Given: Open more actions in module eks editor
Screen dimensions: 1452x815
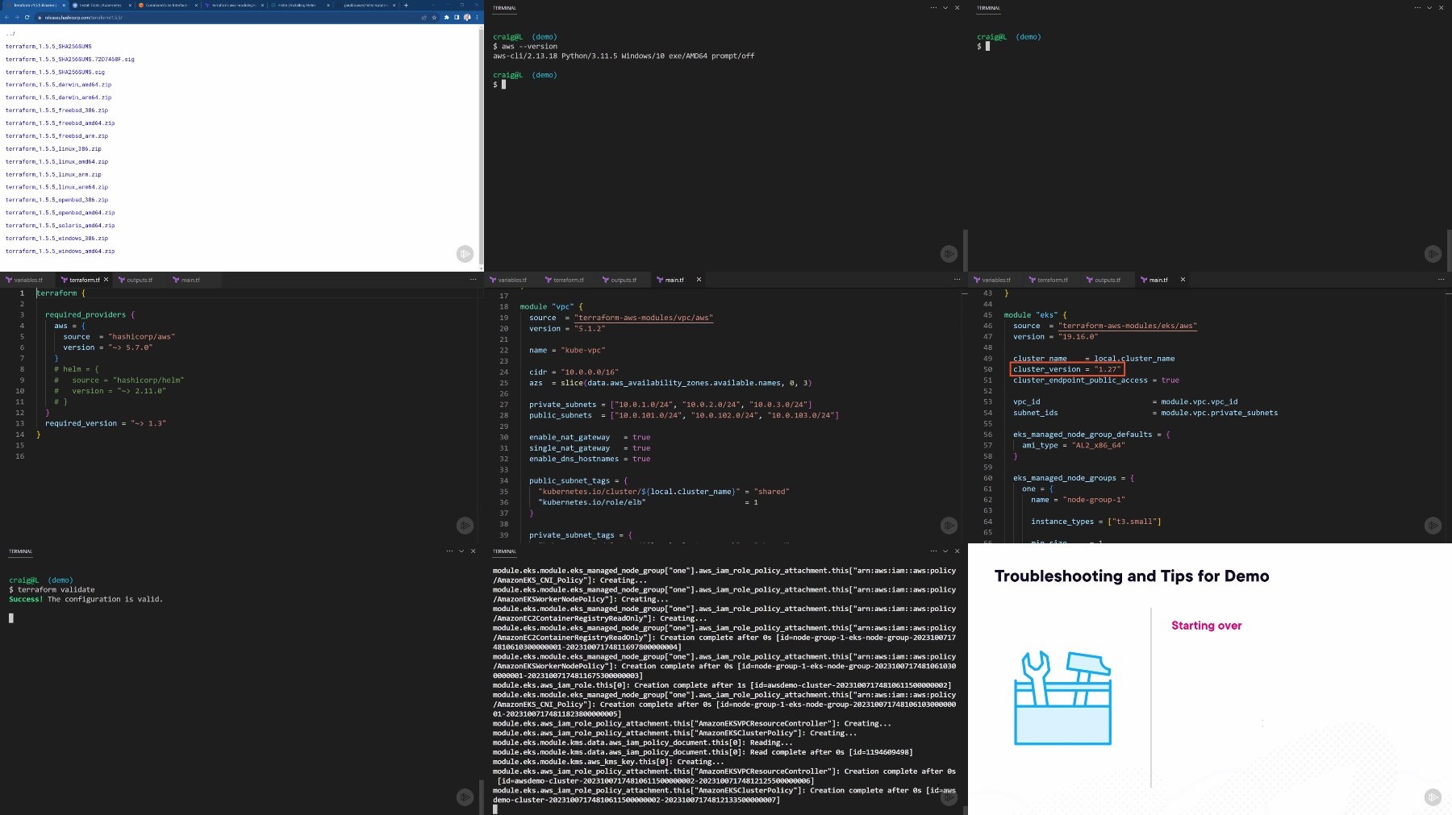Looking at the screenshot, I should coord(1441,280).
